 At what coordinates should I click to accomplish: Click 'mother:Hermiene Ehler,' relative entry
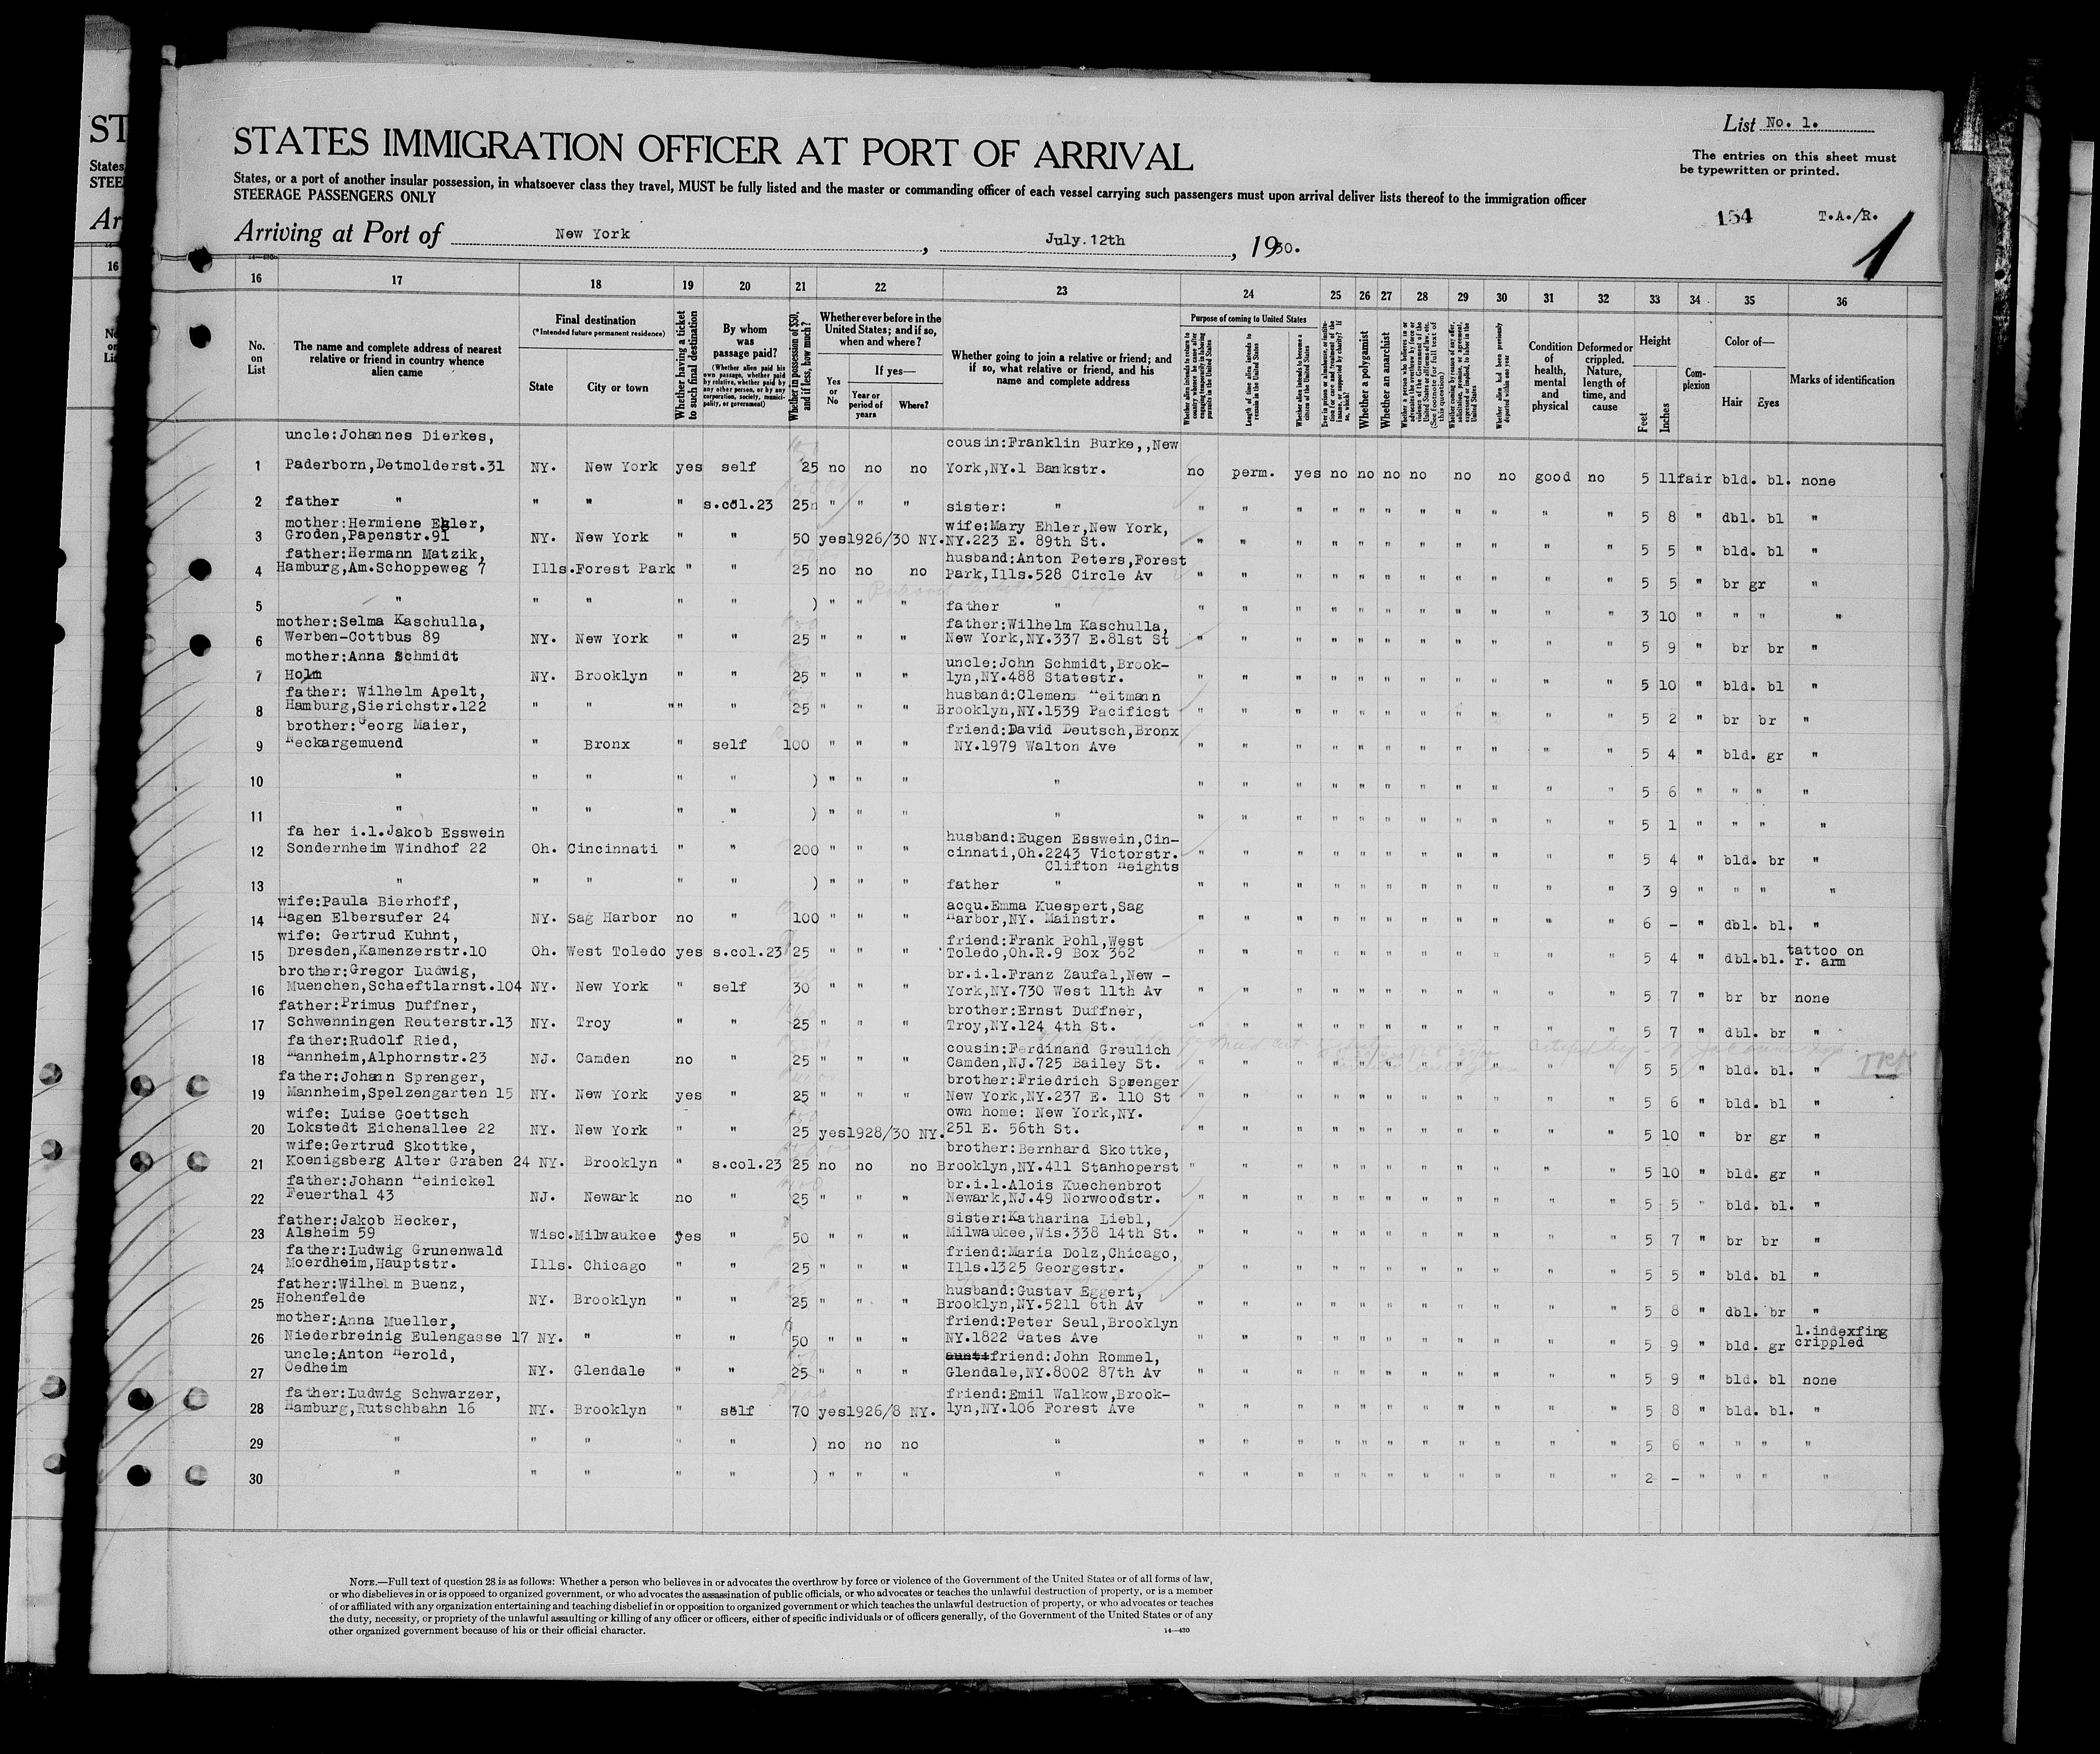[386, 525]
